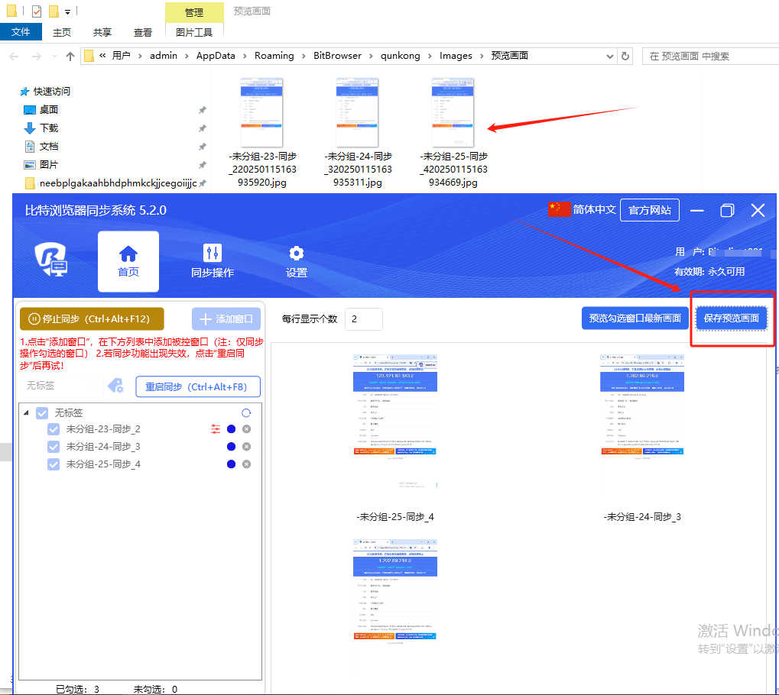This screenshot has width=779, height=695.
Task: Click the tag settings icon beside 无标签 dropdown
Action: pos(116,386)
